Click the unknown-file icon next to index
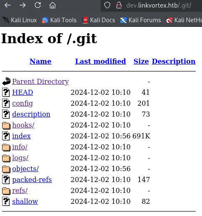Image resolution: width=202 pixels, height=216 pixels. point(6,136)
